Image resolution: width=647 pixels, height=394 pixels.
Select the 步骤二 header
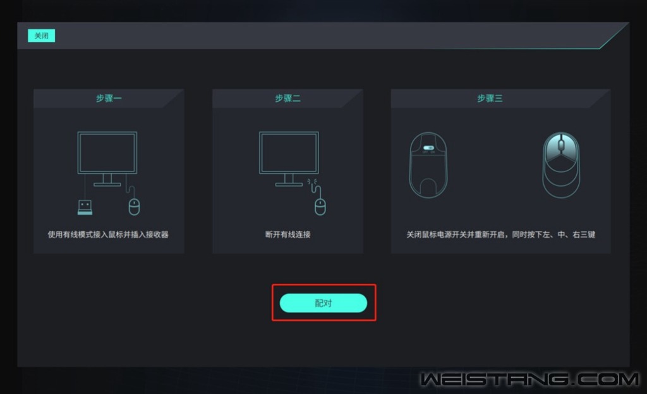(287, 98)
